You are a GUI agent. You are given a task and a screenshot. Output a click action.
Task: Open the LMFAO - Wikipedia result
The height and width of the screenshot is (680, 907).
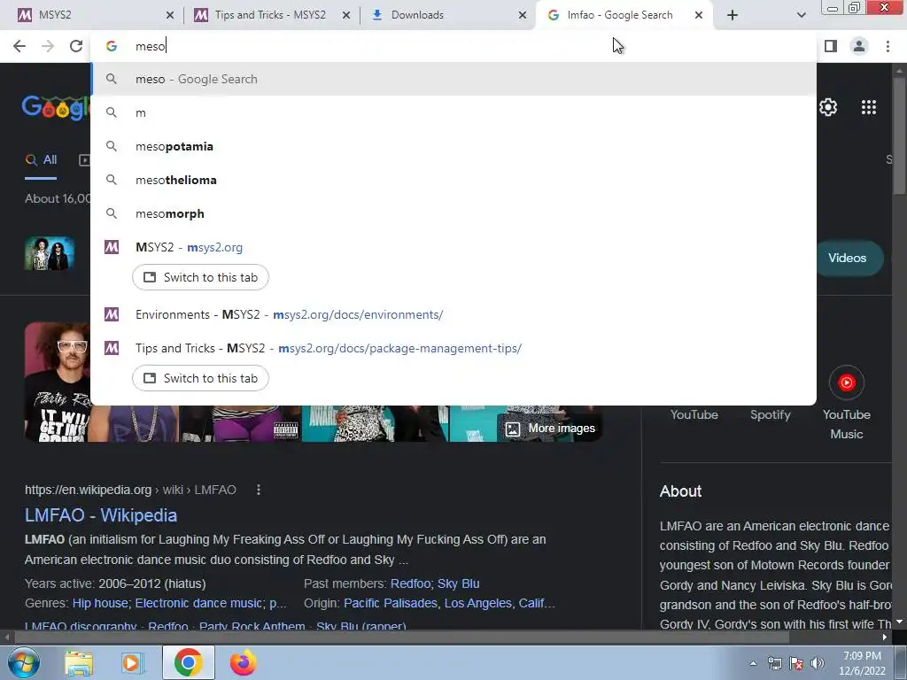click(x=101, y=515)
